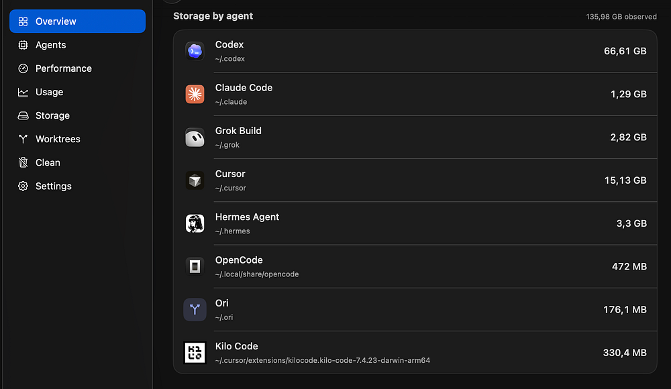The image size is (671, 389).
Task: Click the Storage by agent heading
Action: (x=213, y=16)
